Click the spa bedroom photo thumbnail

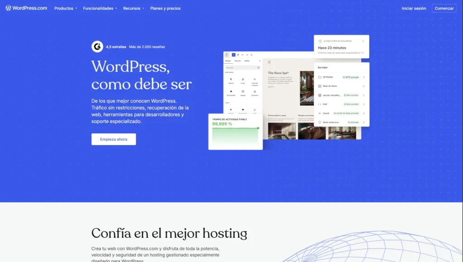click(307, 88)
